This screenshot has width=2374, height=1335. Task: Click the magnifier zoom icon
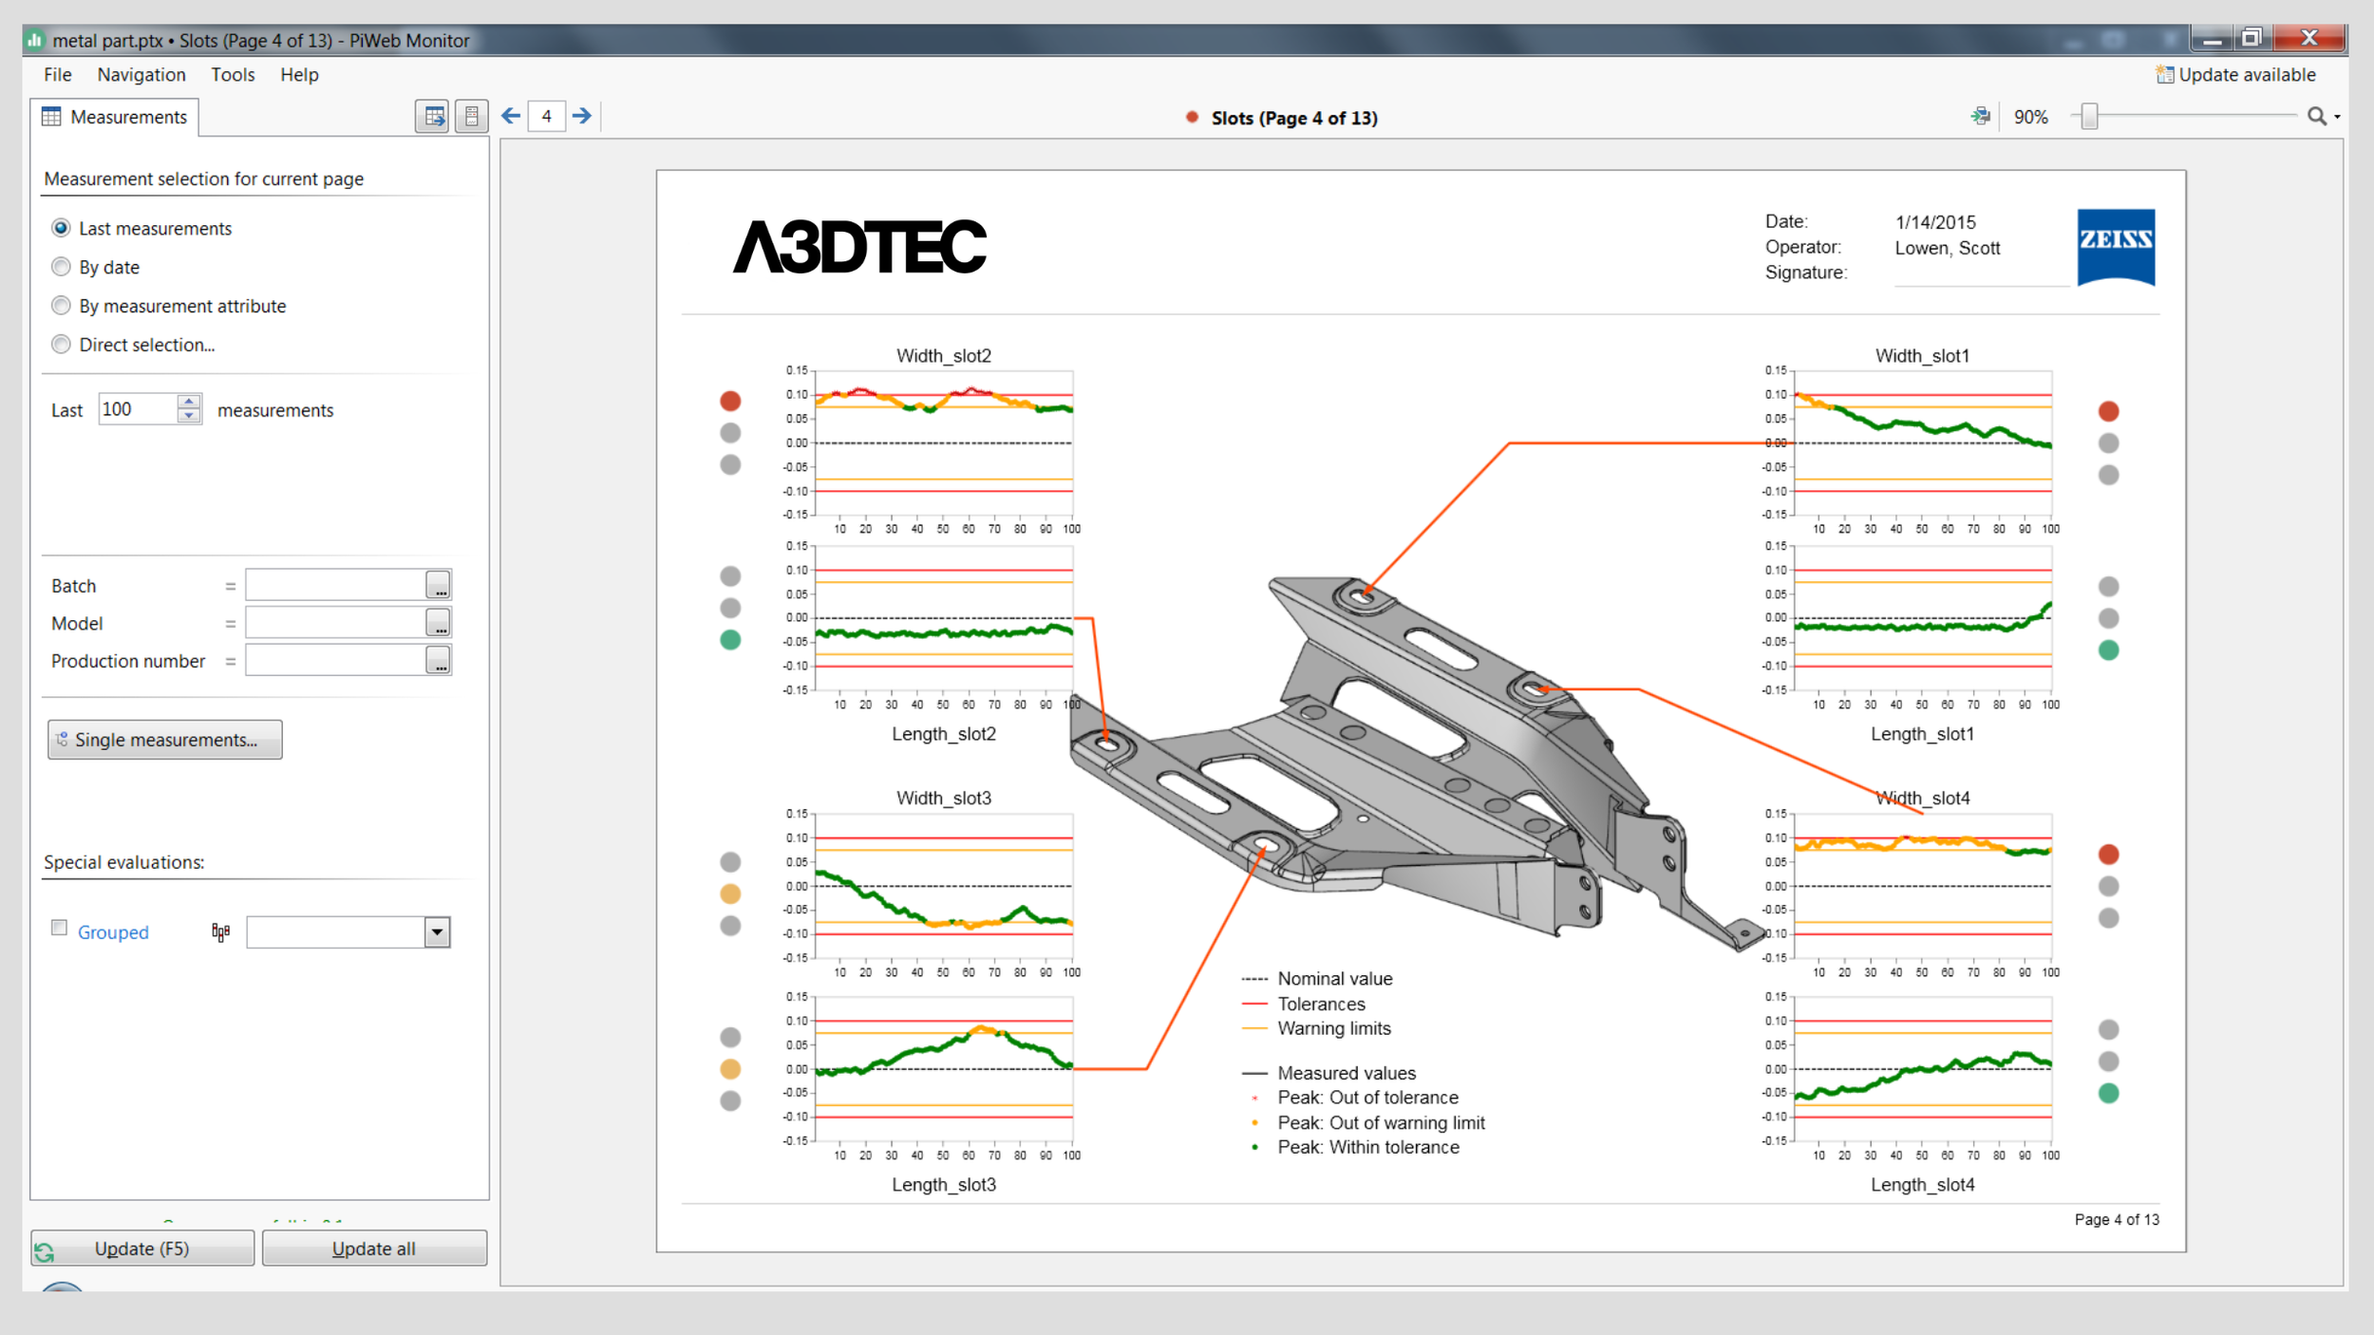coord(2316,116)
